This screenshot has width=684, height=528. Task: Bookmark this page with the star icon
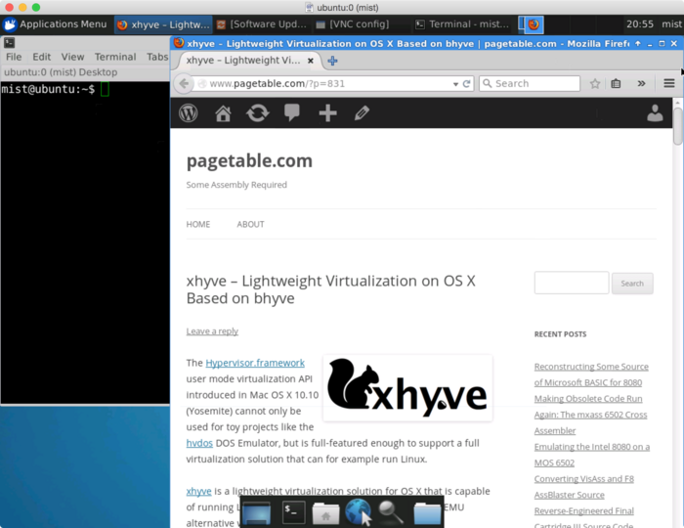tap(594, 83)
